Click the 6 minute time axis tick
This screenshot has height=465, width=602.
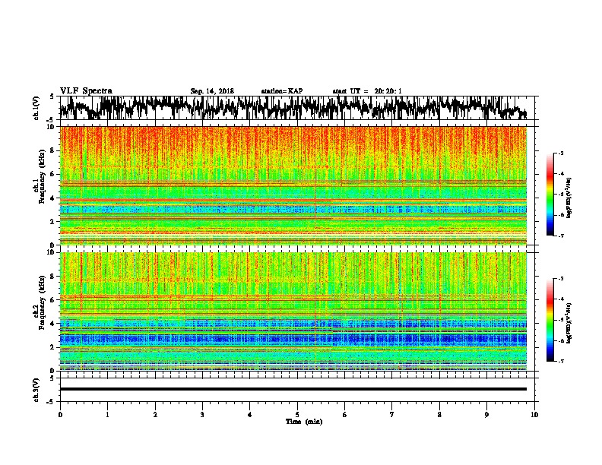point(345,415)
